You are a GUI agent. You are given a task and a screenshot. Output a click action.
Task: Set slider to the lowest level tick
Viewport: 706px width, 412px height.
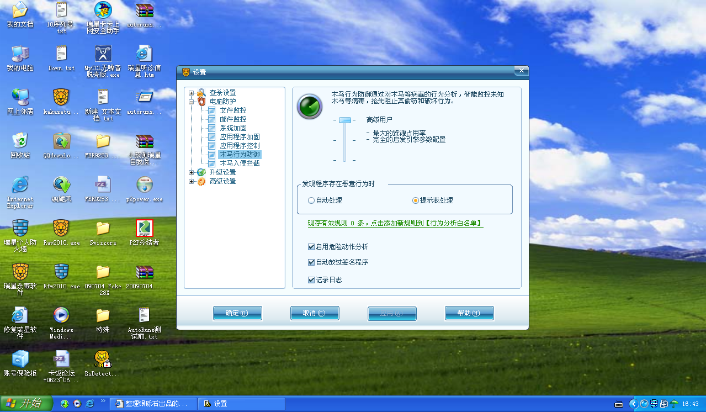pyautogui.click(x=345, y=160)
